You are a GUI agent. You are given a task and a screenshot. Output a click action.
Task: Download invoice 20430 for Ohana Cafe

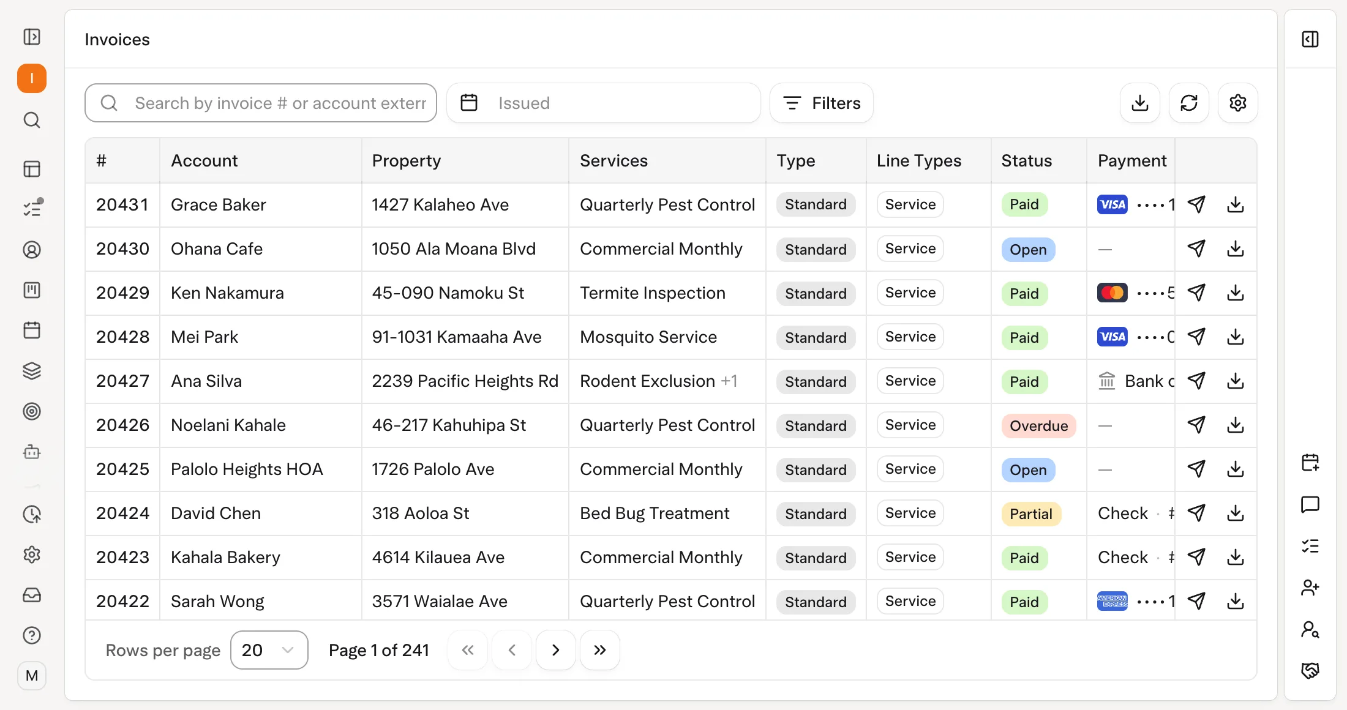(1236, 248)
